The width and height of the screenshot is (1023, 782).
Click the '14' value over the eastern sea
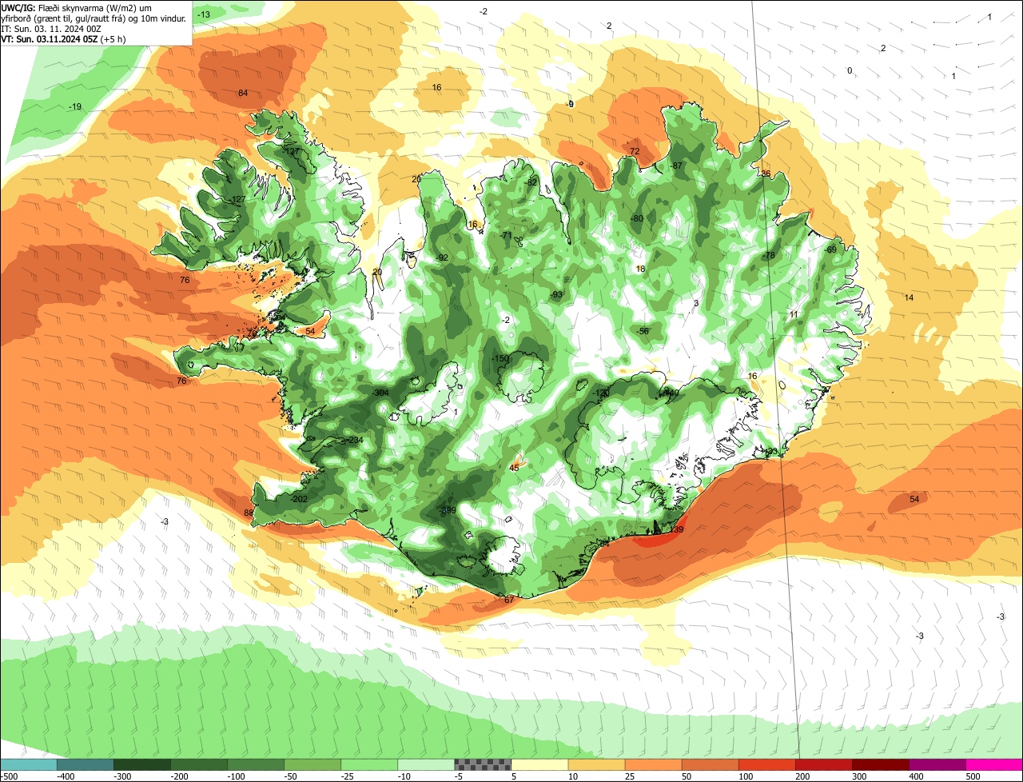click(x=909, y=297)
